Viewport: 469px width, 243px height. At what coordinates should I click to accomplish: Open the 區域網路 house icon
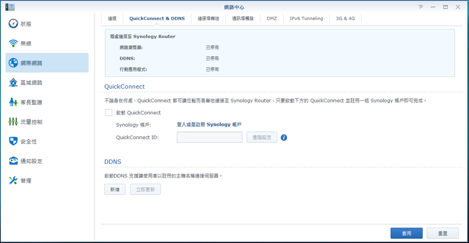pos(13,82)
